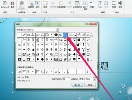Select the water droplet symbol
Screen dimensions: 132x100
point(33,49)
